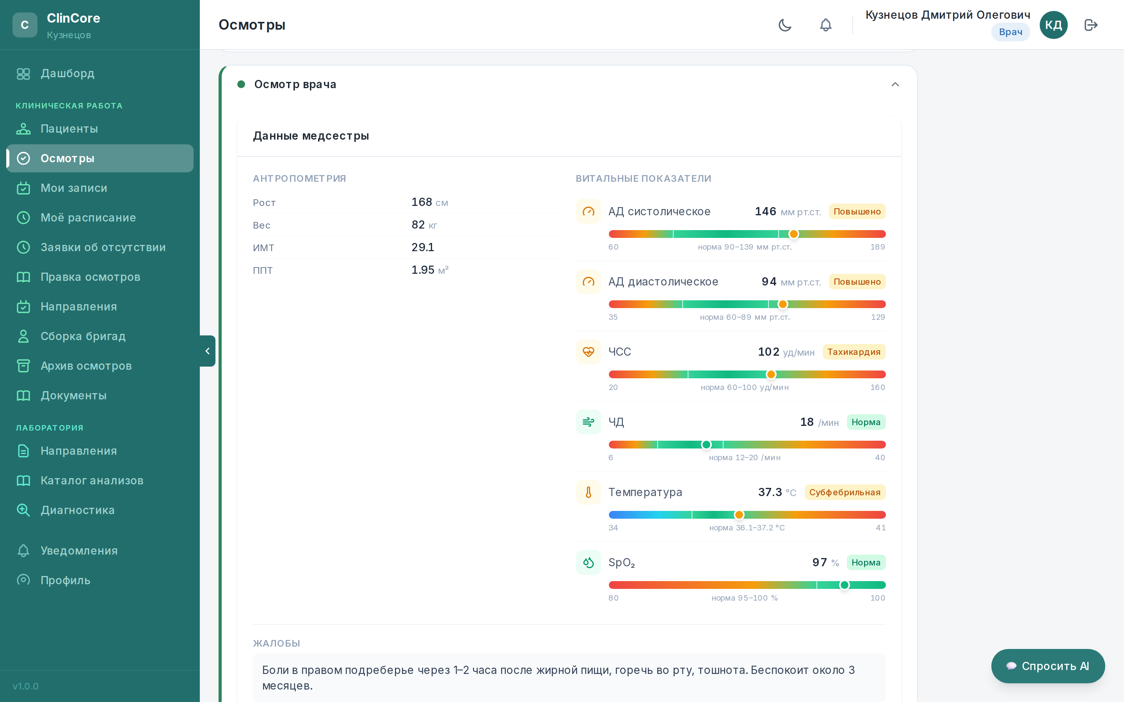The height and width of the screenshot is (702, 1124).
Task: Open Уведомления in sidebar
Action: (100, 551)
